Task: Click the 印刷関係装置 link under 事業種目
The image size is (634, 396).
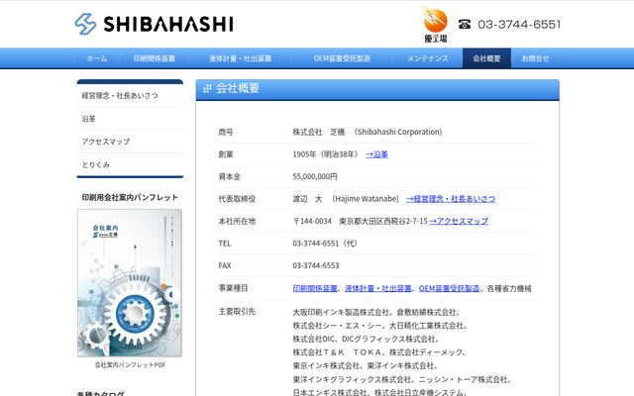Action: 315,288
